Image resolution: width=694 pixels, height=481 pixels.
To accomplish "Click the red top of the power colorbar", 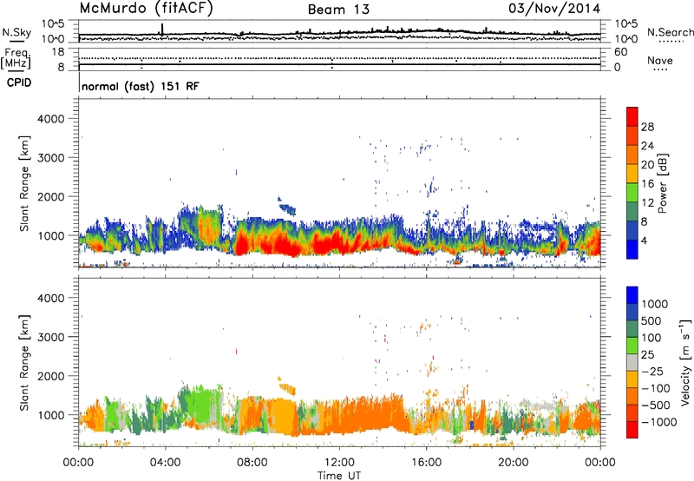I will point(632,116).
